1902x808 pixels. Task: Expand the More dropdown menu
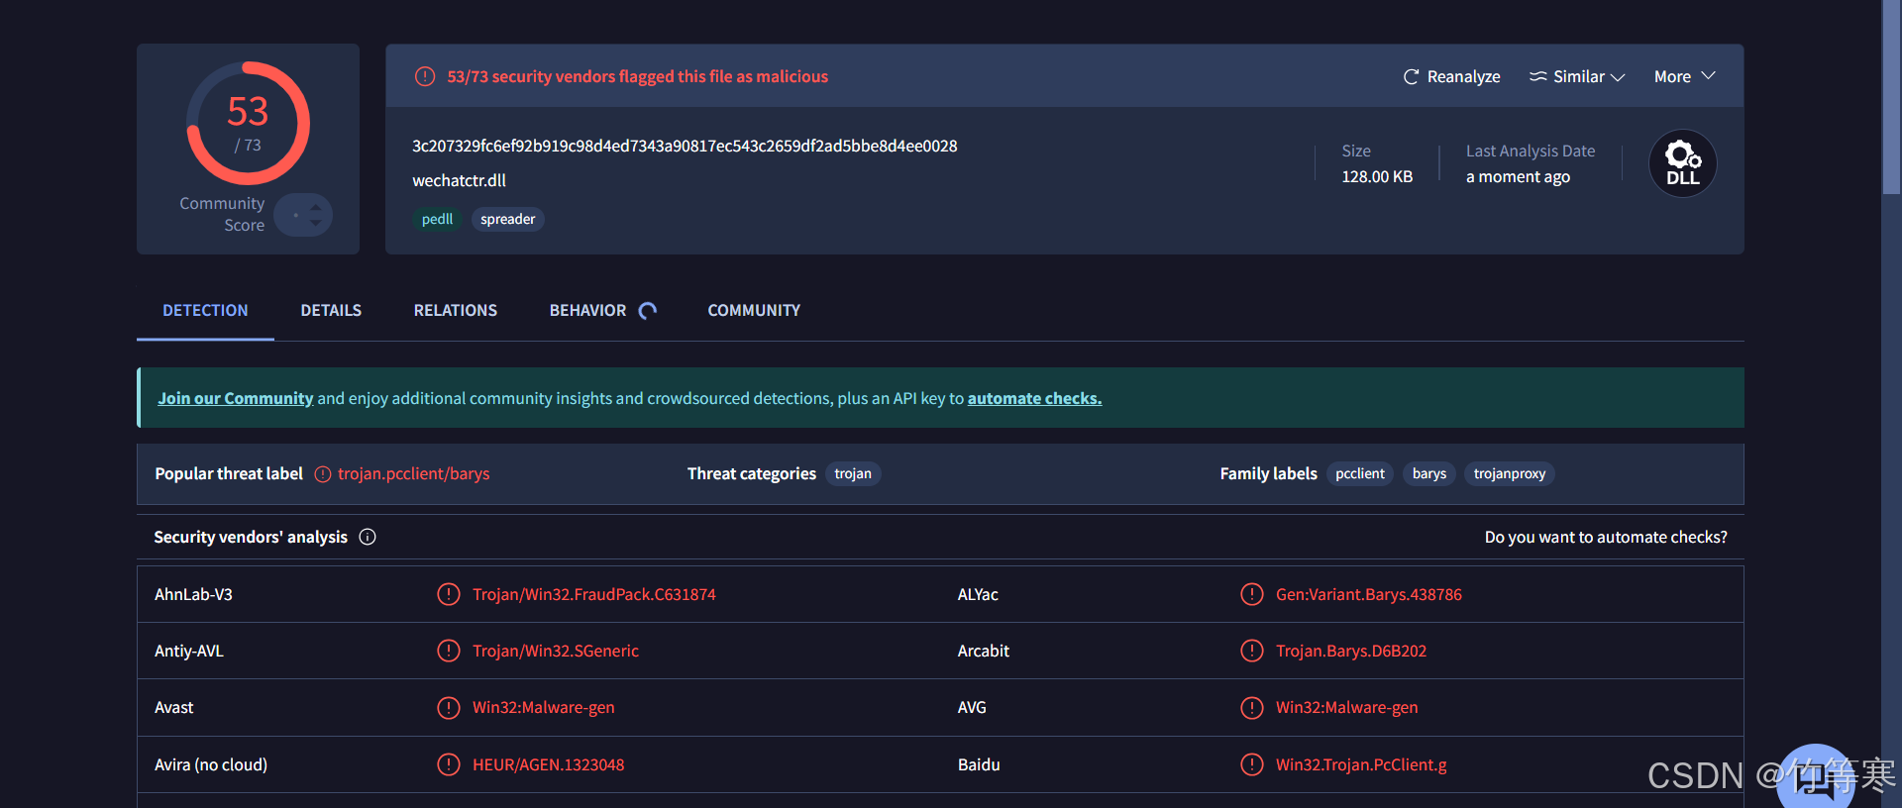pyautogui.click(x=1684, y=77)
